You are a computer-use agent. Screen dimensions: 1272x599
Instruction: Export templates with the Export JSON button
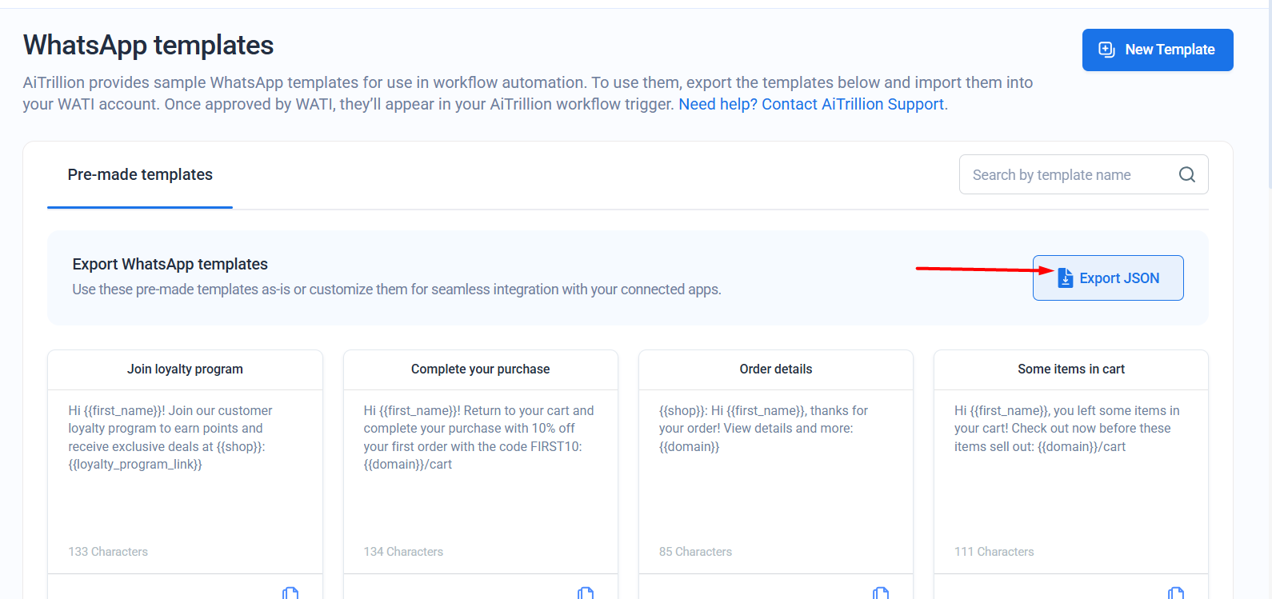tap(1108, 278)
